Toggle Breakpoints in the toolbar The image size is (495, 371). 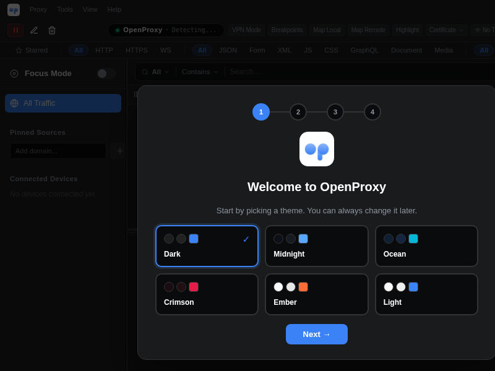(287, 30)
